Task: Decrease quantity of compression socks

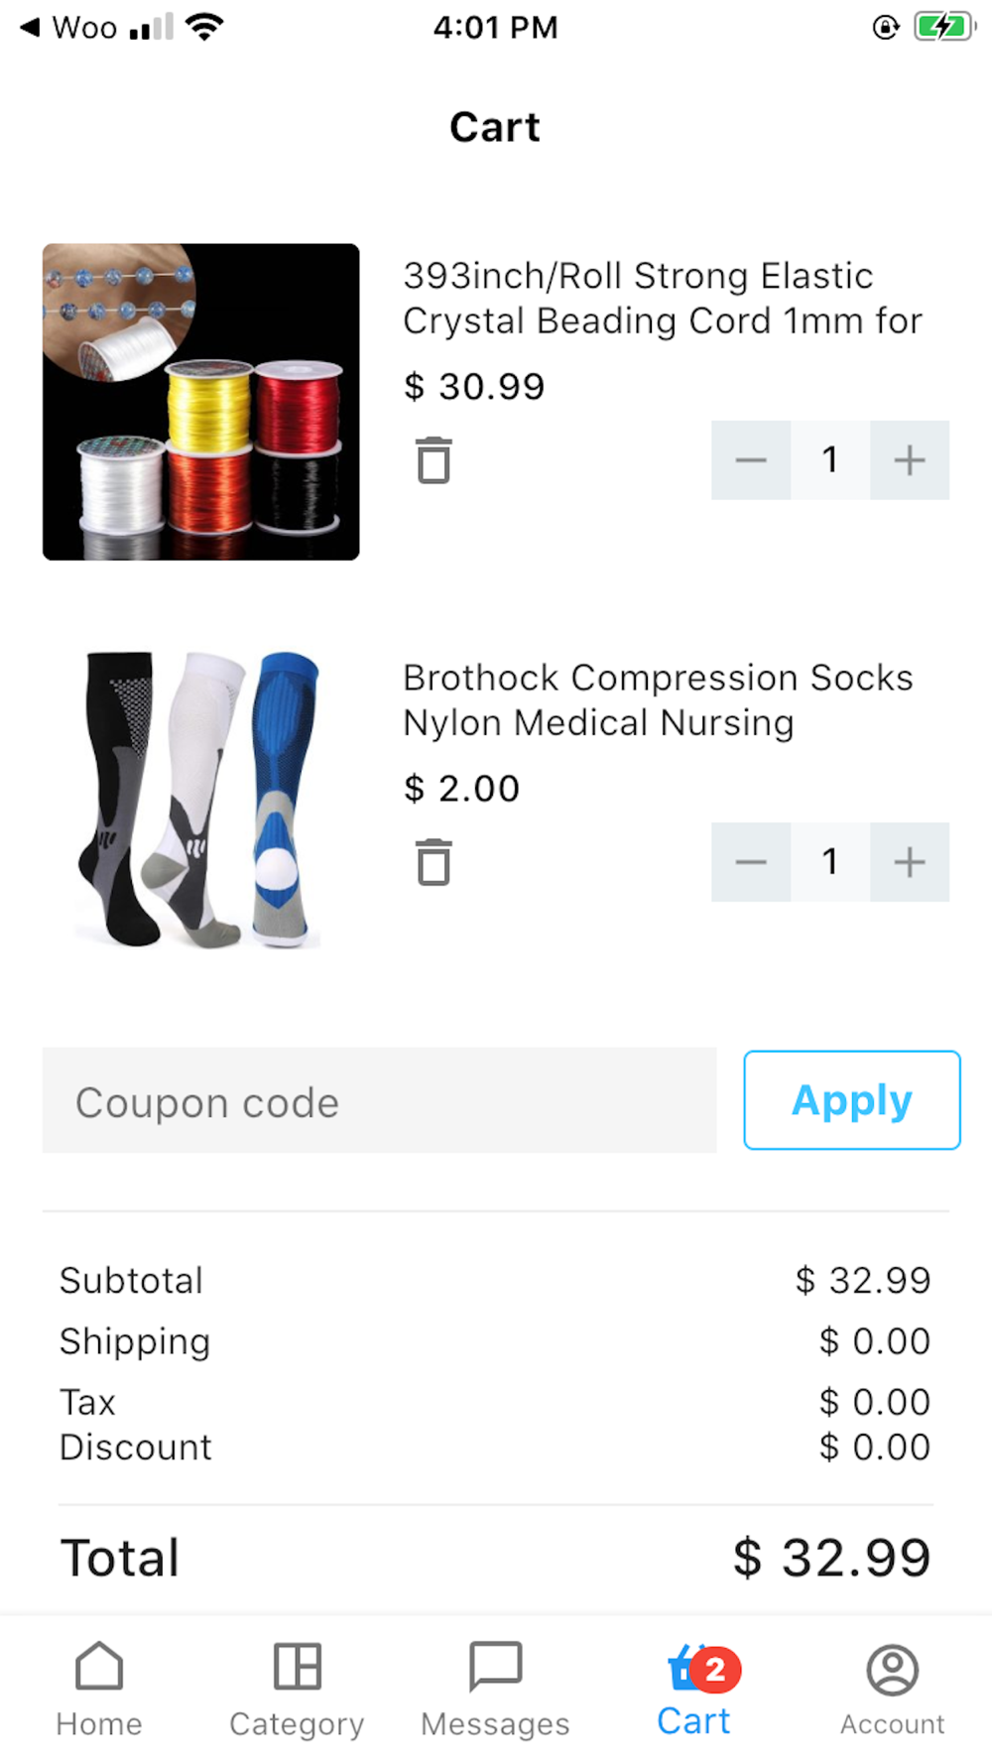Action: tap(751, 862)
